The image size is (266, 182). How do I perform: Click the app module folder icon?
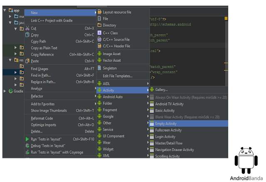pos(11,10)
